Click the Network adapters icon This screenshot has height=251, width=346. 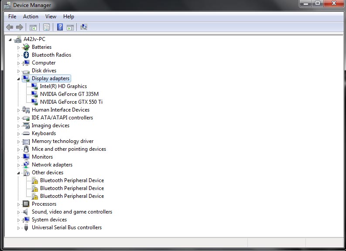click(26, 165)
